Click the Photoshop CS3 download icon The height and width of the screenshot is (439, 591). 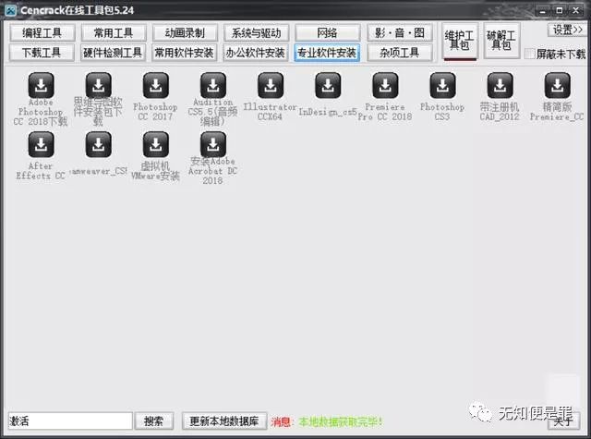tap(442, 85)
